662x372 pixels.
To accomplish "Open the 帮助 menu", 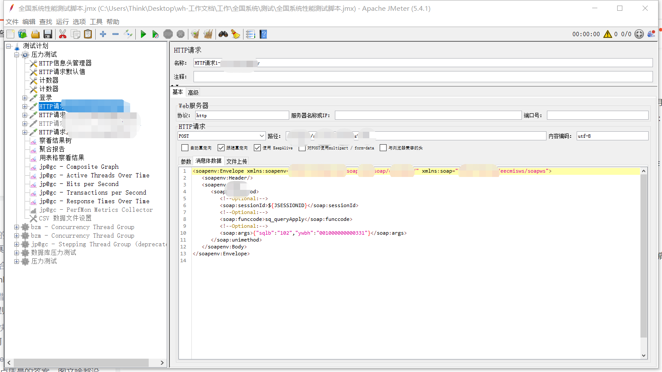I will [x=113, y=22].
